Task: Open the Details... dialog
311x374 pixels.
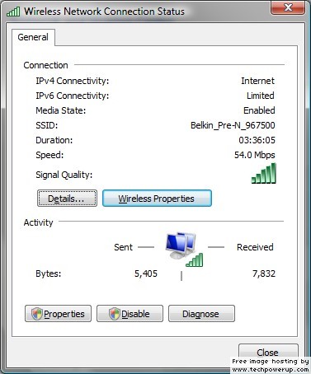Action: click(67, 199)
